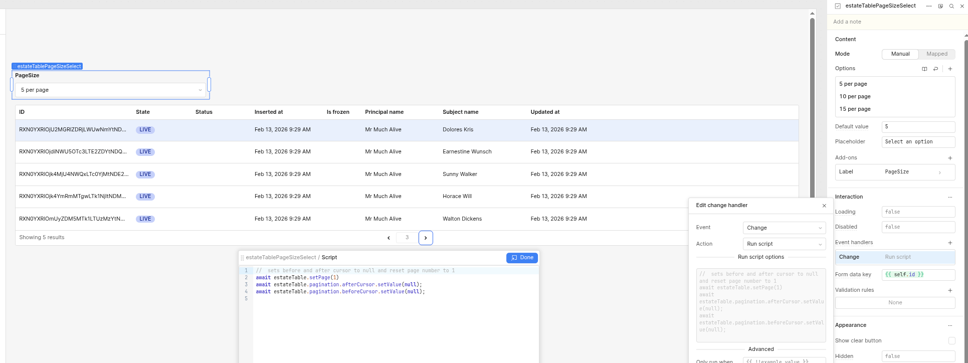The height and width of the screenshot is (363, 968).
Task: Go to previous table page
Action: (x=389, y=238)
